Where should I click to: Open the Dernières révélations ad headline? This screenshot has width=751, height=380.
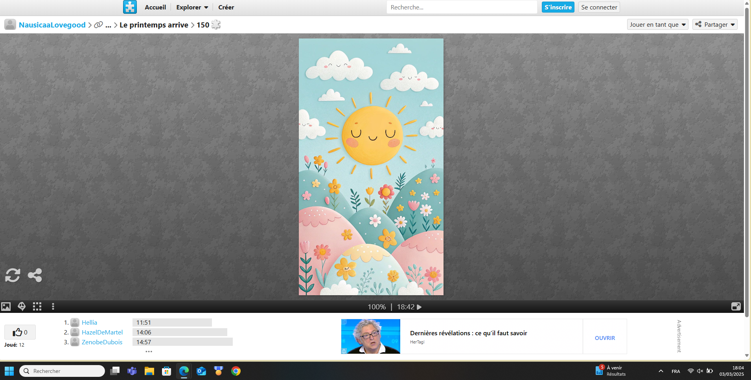[469, 333]
